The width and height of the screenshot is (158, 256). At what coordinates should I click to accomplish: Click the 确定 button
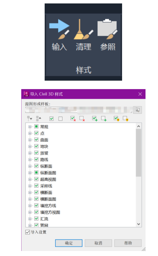click(69, 243)
